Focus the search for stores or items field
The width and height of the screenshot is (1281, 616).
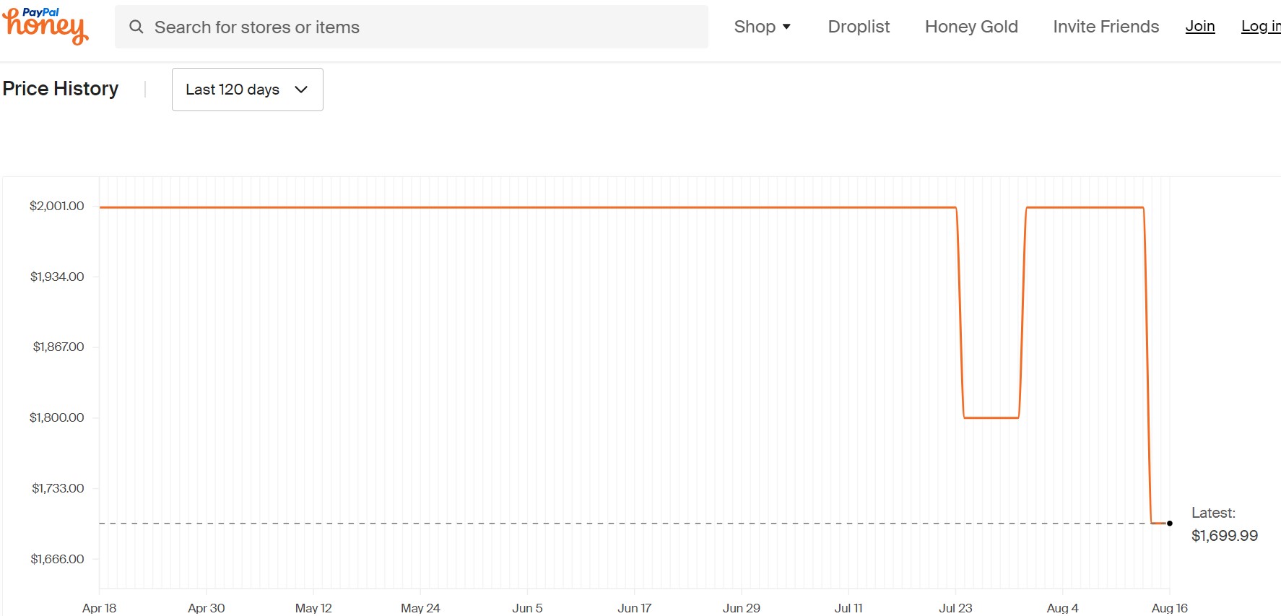[412, 27]
